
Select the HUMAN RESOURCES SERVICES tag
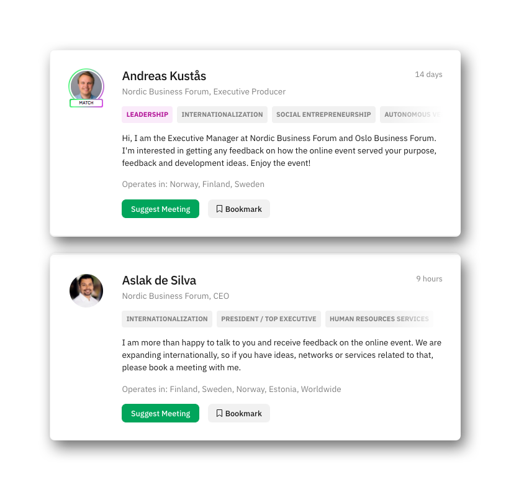[x=379, y=319]
